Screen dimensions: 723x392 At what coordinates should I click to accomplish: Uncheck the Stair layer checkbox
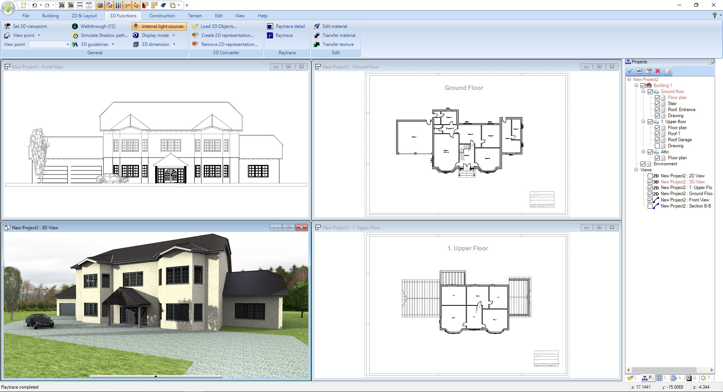click(657, 104)
